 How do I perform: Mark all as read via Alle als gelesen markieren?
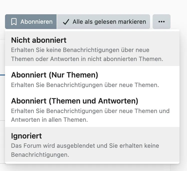(x=103, y=22)
